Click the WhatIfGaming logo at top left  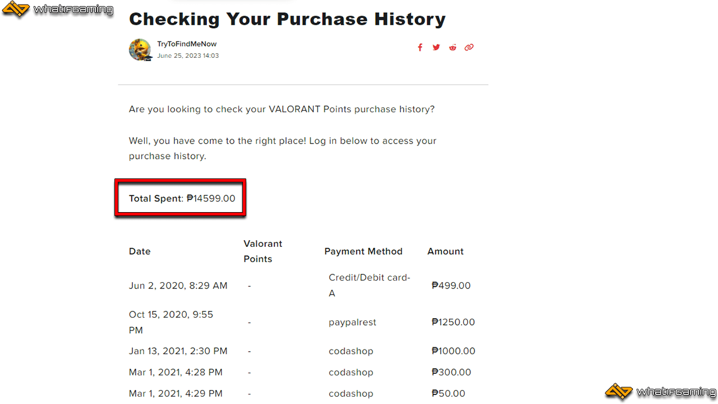pyautogui.click(x=58, y=10)
